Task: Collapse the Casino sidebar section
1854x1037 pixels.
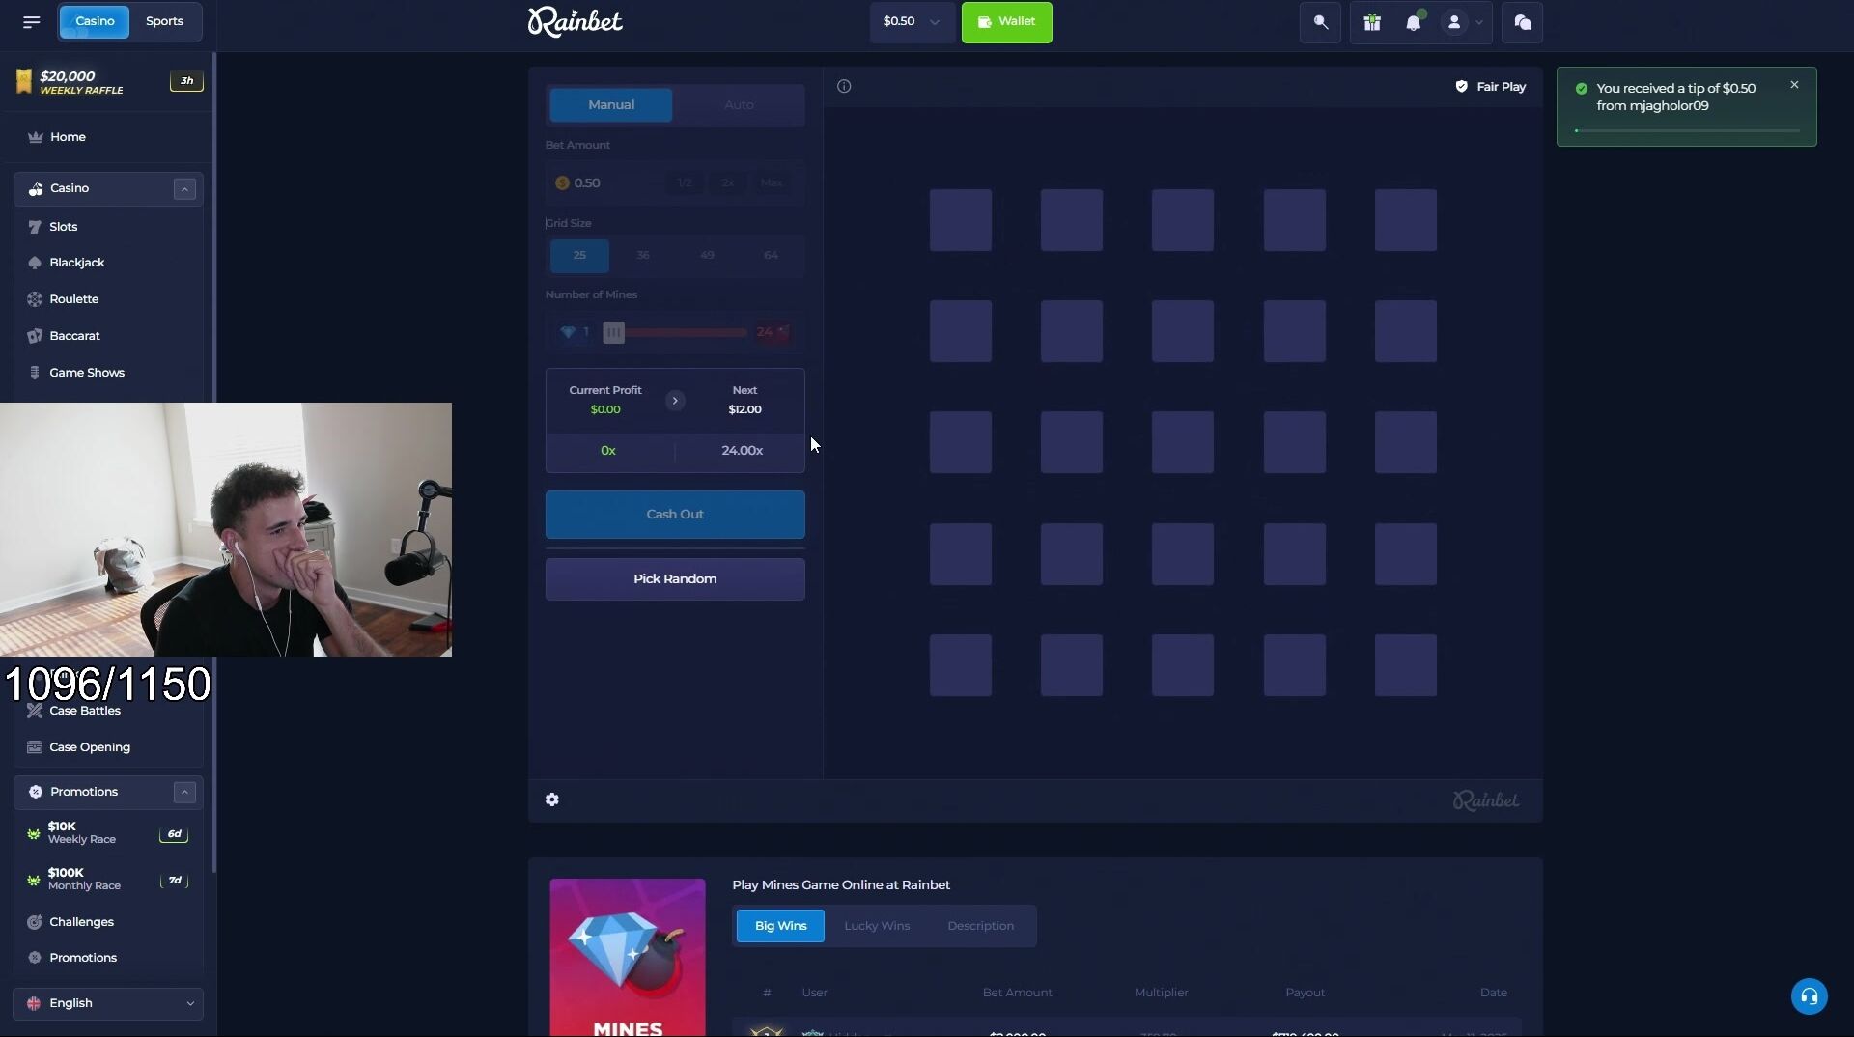Action: (184, 189)
